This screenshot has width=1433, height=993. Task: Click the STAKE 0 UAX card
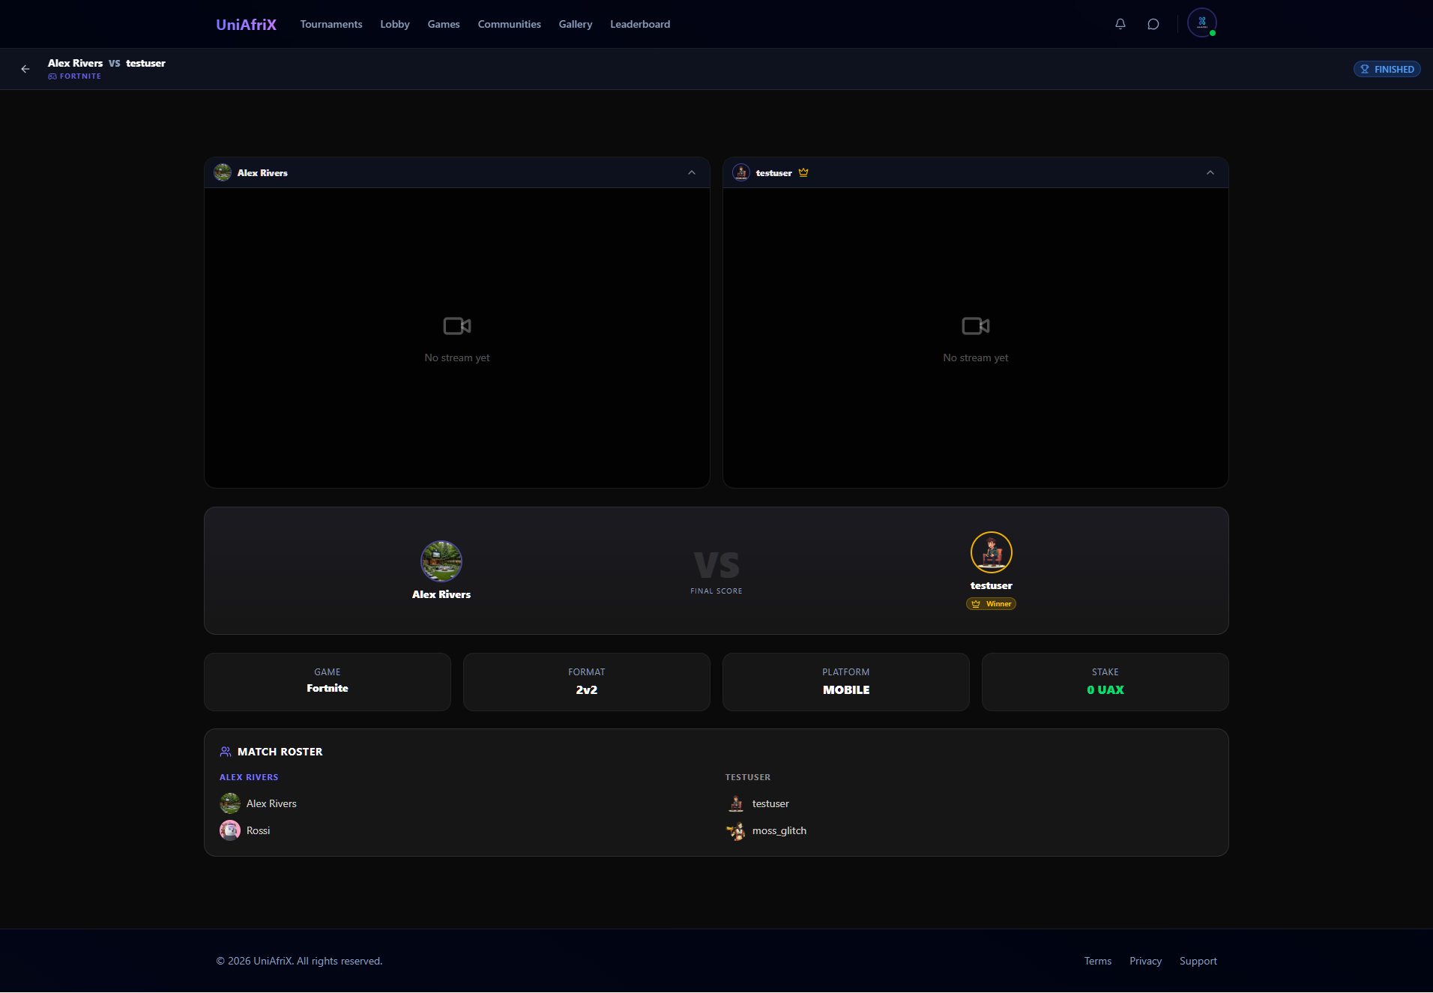pos(1105,682)
